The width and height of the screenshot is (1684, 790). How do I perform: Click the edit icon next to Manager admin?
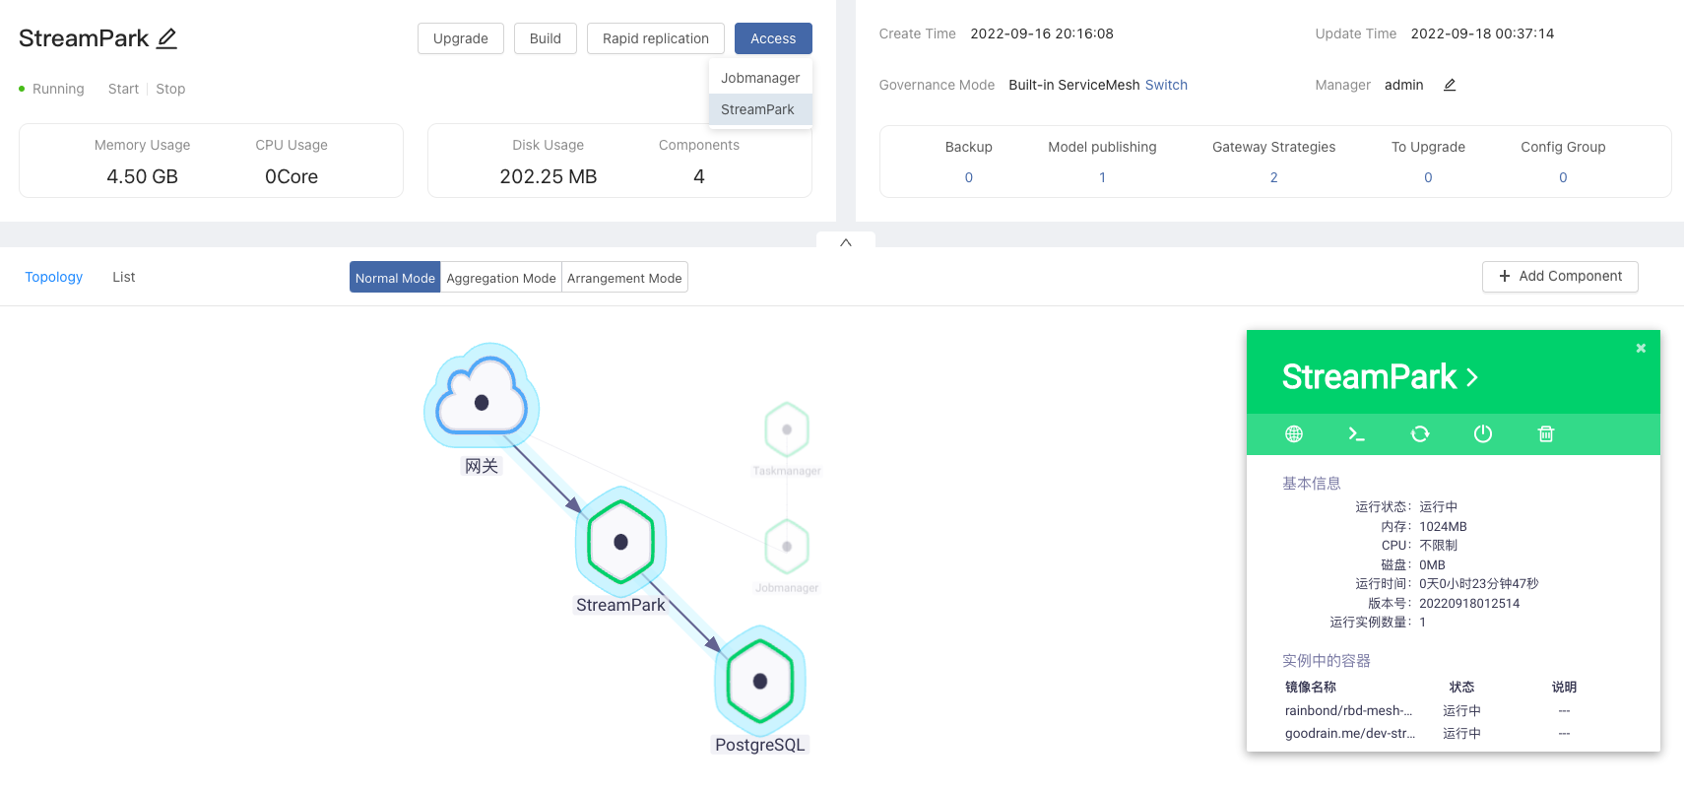(1450, 85)
